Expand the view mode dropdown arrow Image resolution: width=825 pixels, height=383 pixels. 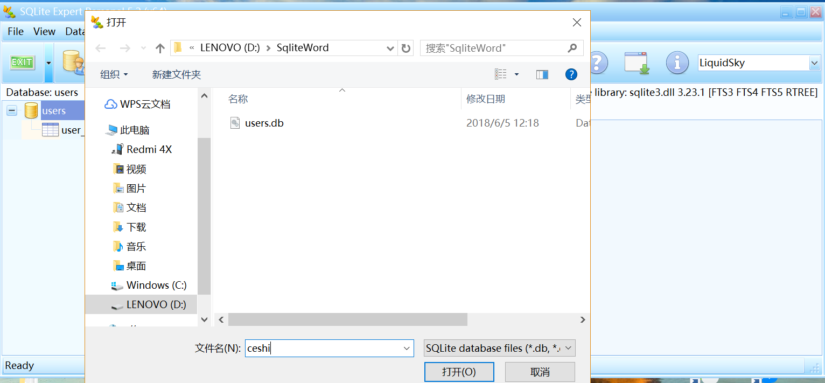(516, 74)
